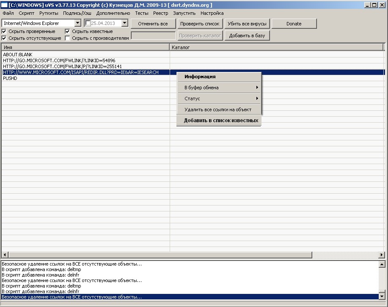Minimize the uVS window
The width and height of the screenshot is (388, 307).
click(368, 5)
